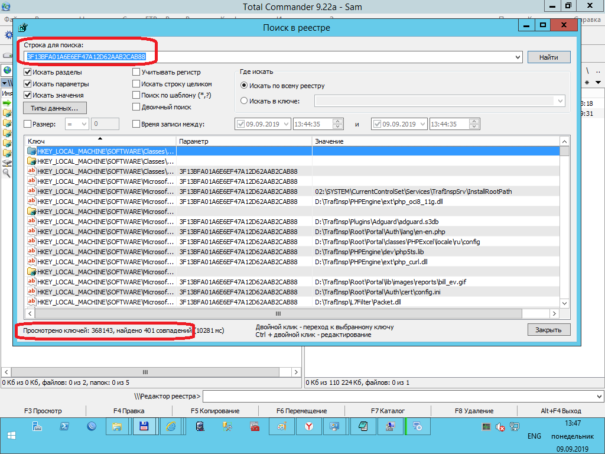Click the size value input field
605x454 pixels.
click(x=105, y=124)
